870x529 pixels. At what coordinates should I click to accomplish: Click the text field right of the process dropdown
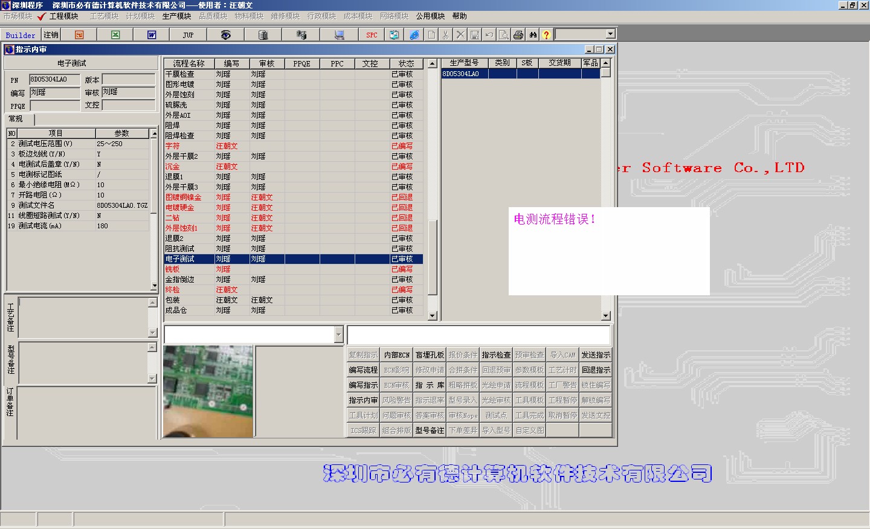click(x=478, y=335)
